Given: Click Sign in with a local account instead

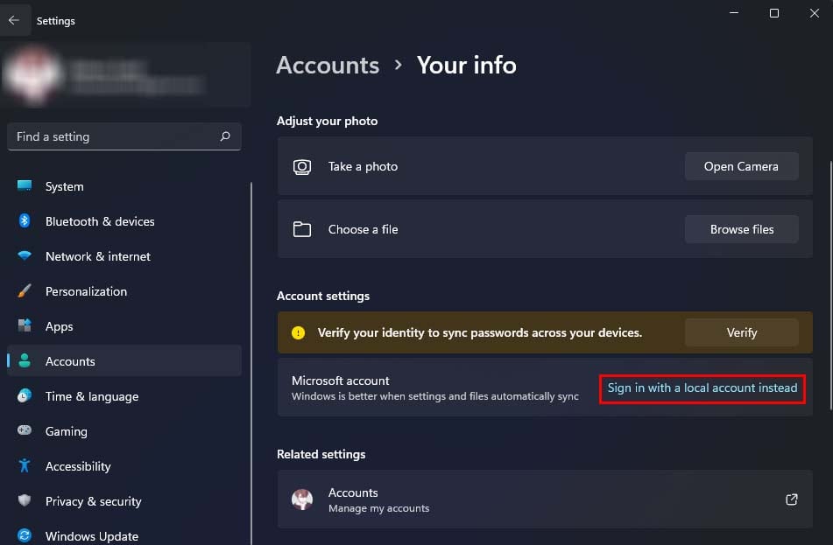Looking at the screenshot, I should [x=702, y=388].
